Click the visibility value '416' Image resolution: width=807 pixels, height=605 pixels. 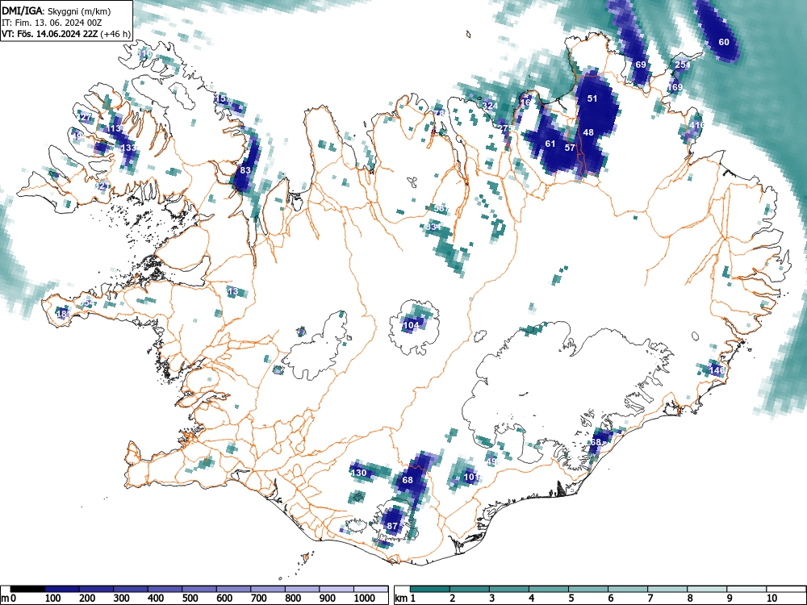697,125
